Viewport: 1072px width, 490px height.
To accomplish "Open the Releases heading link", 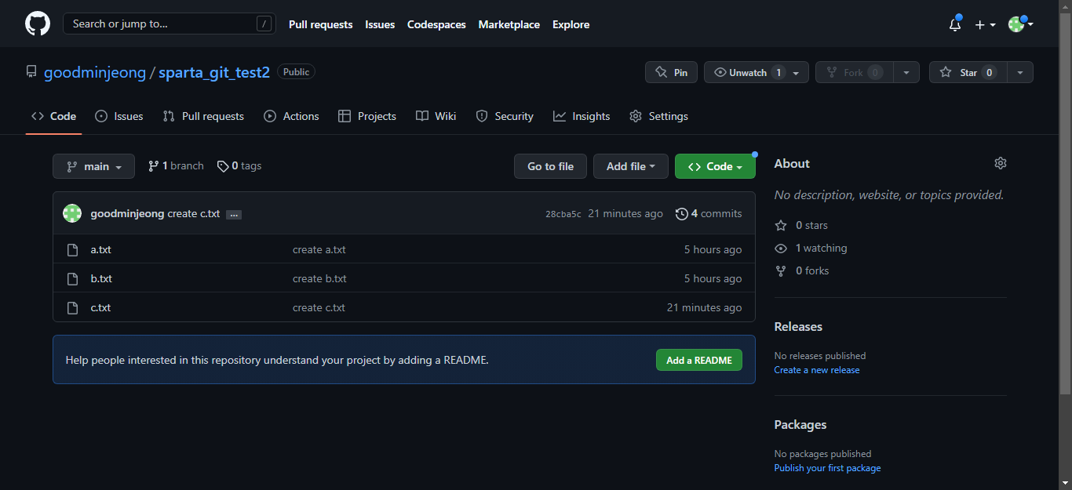I will tap(798, 326).
